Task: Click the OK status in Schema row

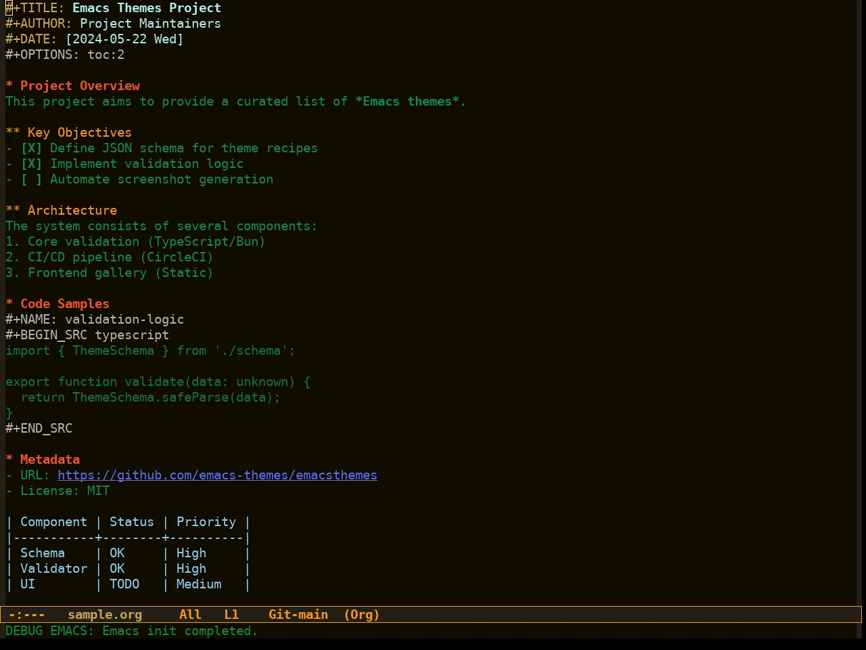Action: pos(117,553)
